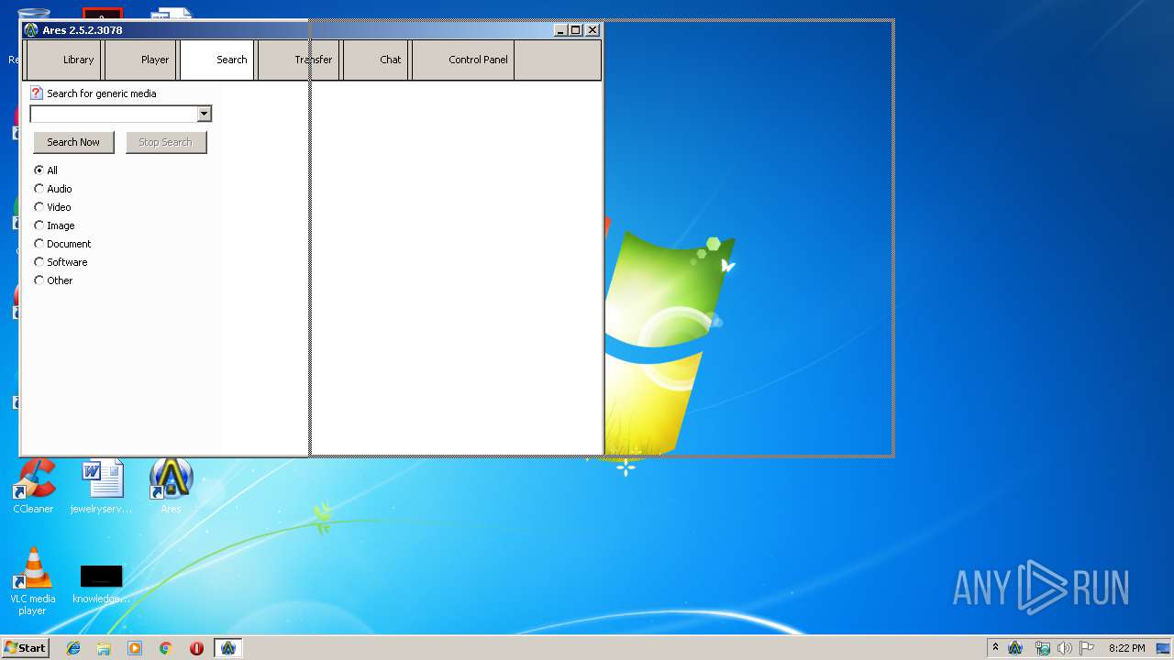Select the Search tab
The image size is (1174, 660).
pyautogui.click(x=217, y=60)
